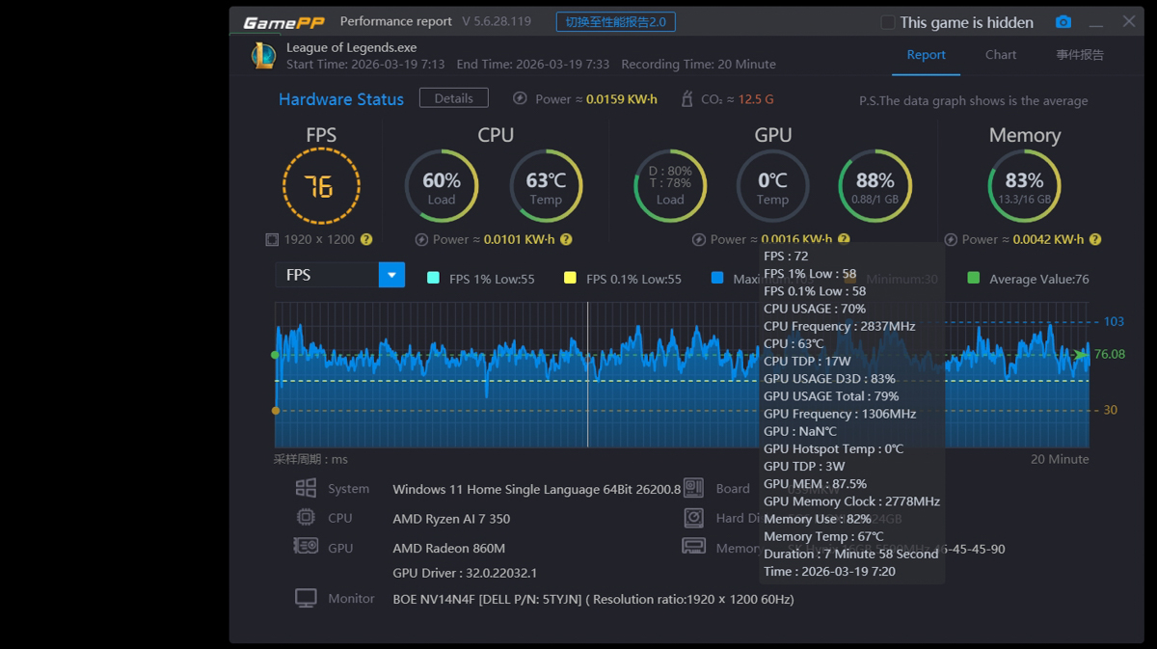Click the 切换至性能报告2.0 button

(x=615, y=22)
